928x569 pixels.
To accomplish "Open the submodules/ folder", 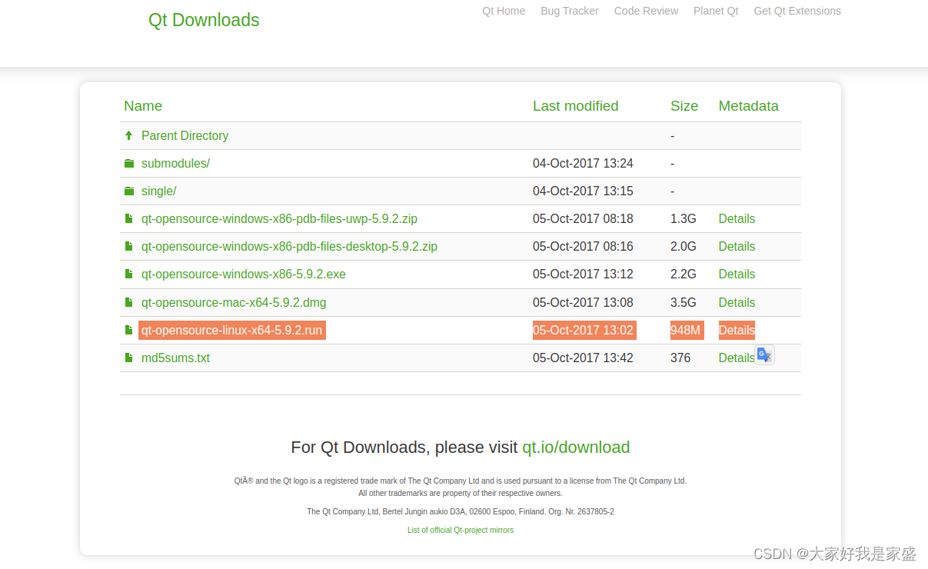I will pos(175,163).
